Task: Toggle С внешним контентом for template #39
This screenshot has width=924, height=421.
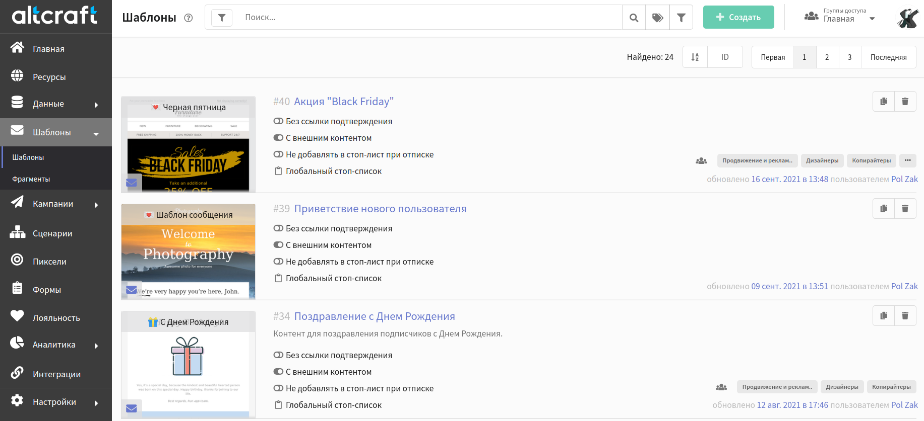Action: point(278,245)
